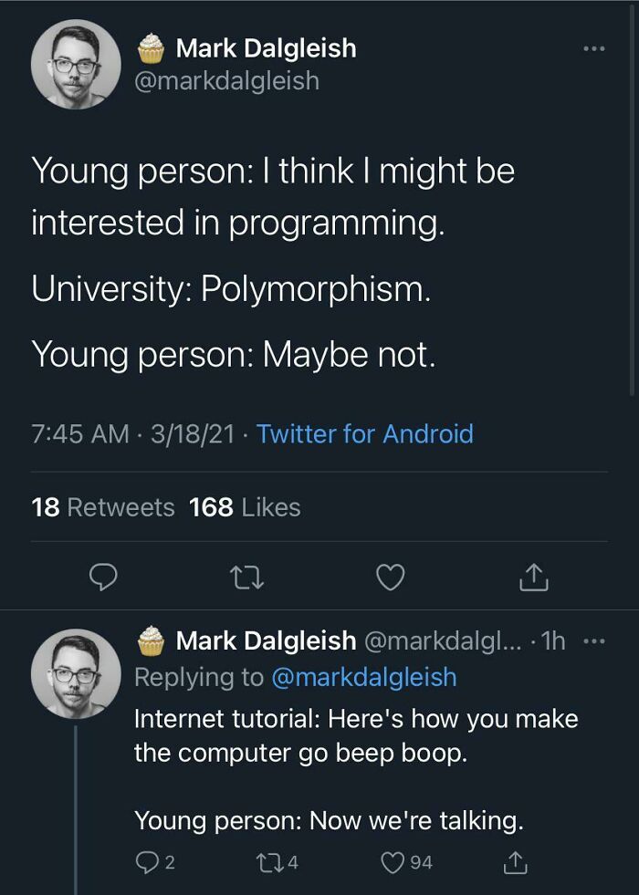Expand options via the top tweet's more menu

point(592,47)
